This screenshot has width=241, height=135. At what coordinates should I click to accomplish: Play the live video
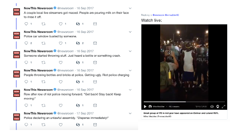point(145,107)
